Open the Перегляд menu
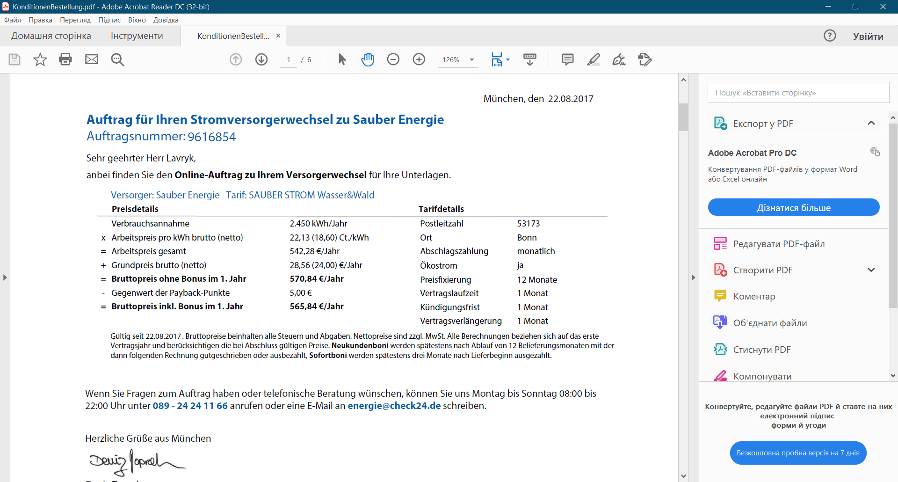 pos(75,20)
